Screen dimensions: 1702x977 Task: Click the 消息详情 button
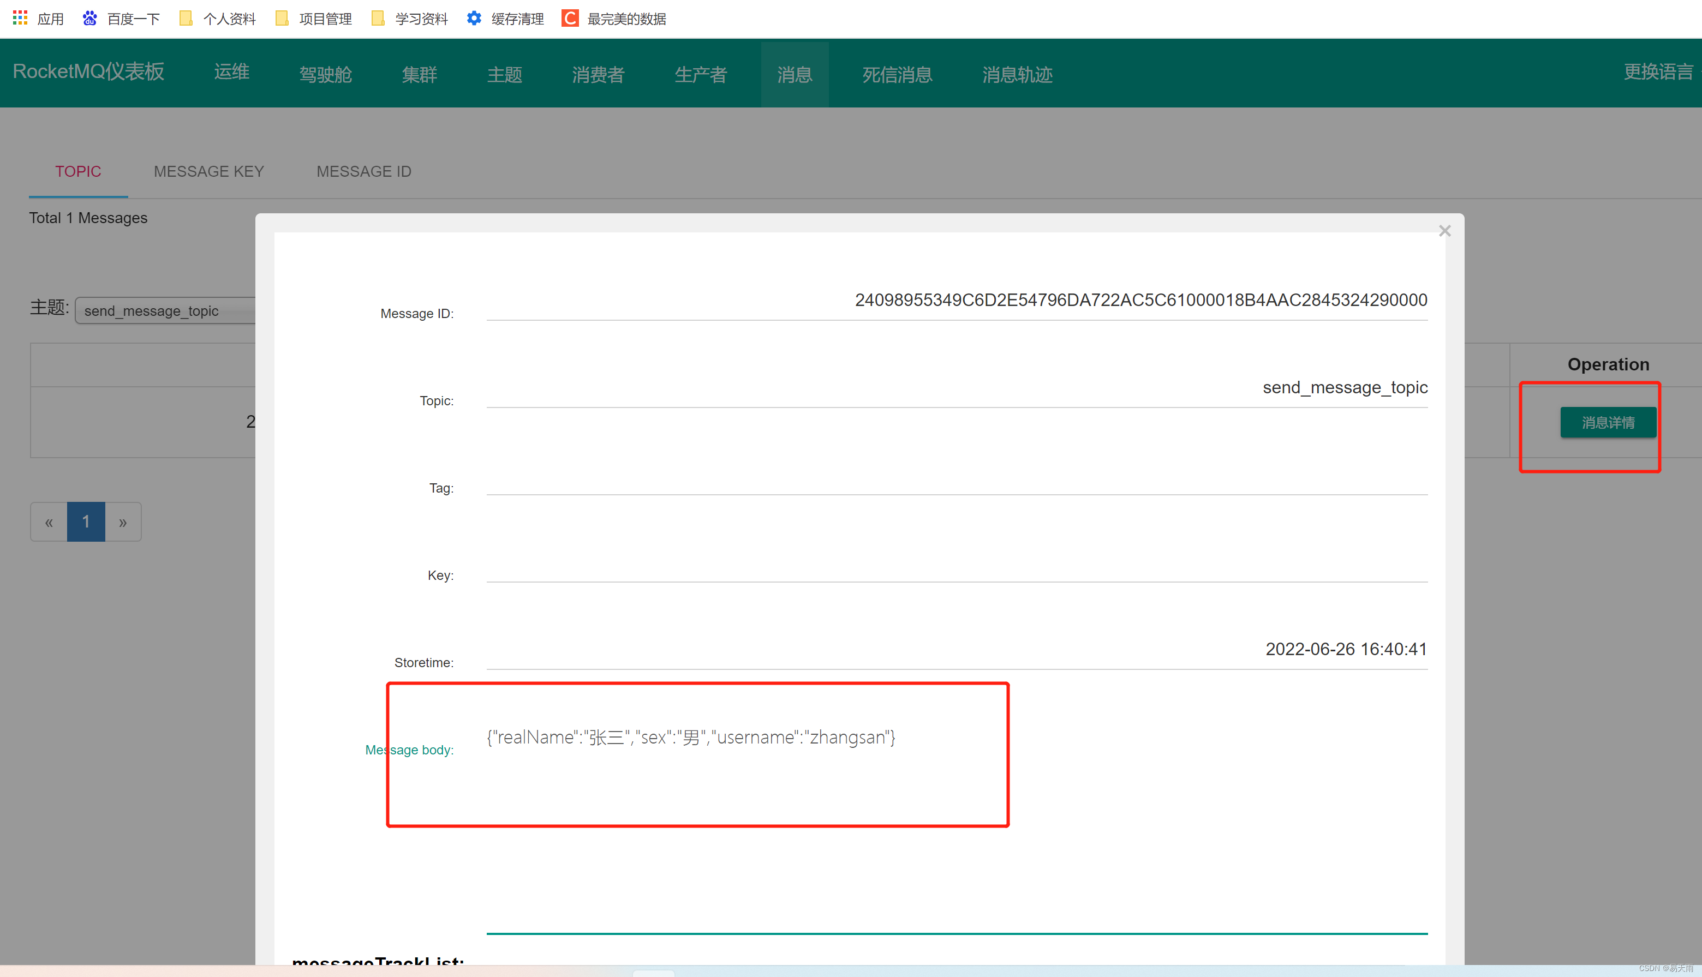pyautogui.click(x=1608, y=423)
